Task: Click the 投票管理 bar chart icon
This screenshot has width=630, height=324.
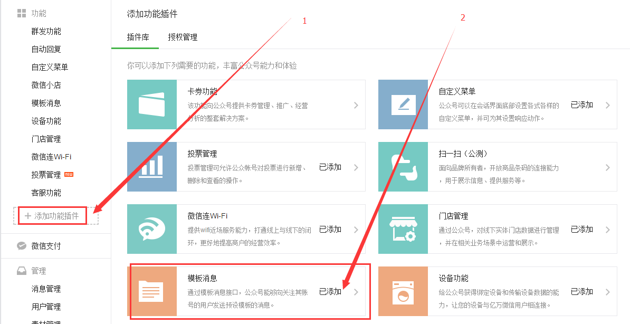Action: pos(152,167)
